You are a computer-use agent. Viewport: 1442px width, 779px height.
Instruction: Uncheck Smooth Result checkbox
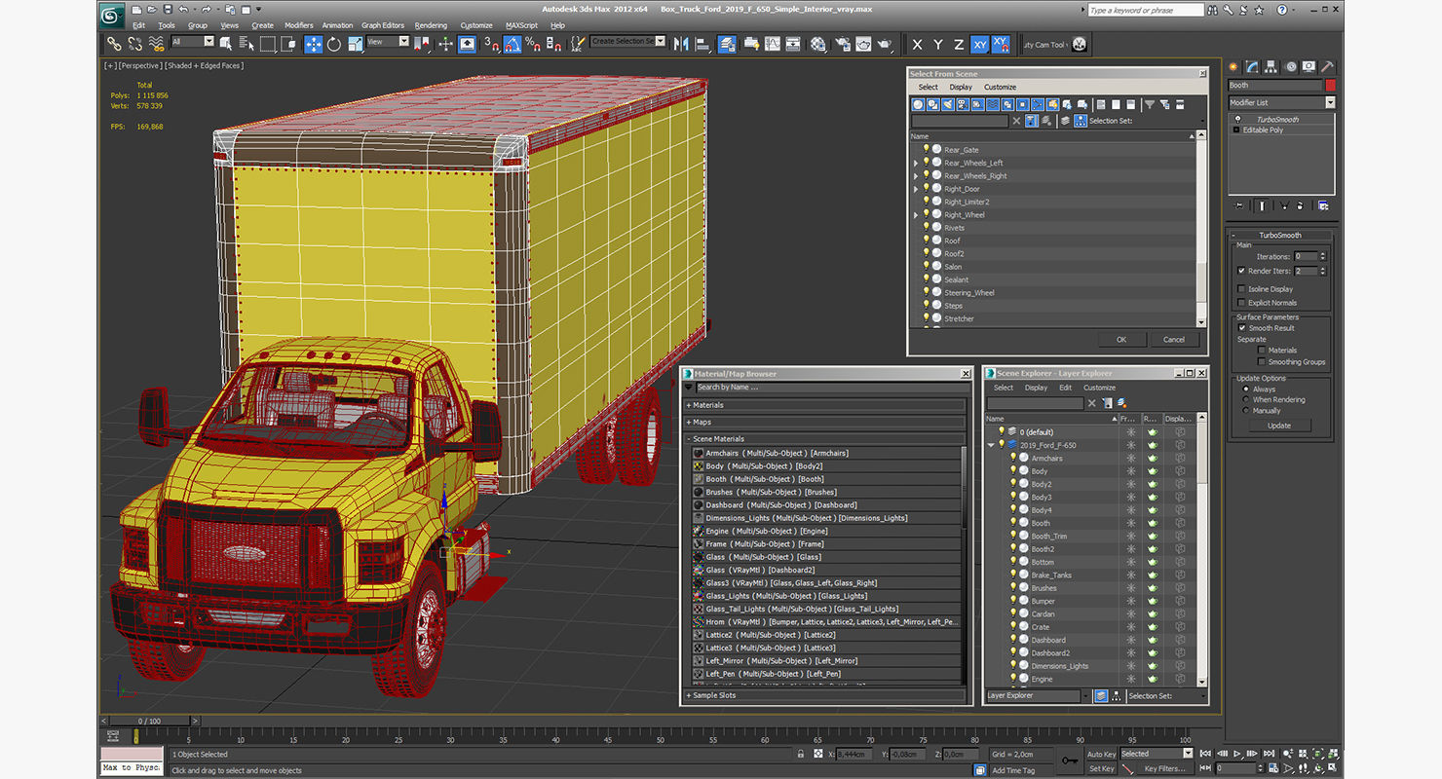(1241, 328)
